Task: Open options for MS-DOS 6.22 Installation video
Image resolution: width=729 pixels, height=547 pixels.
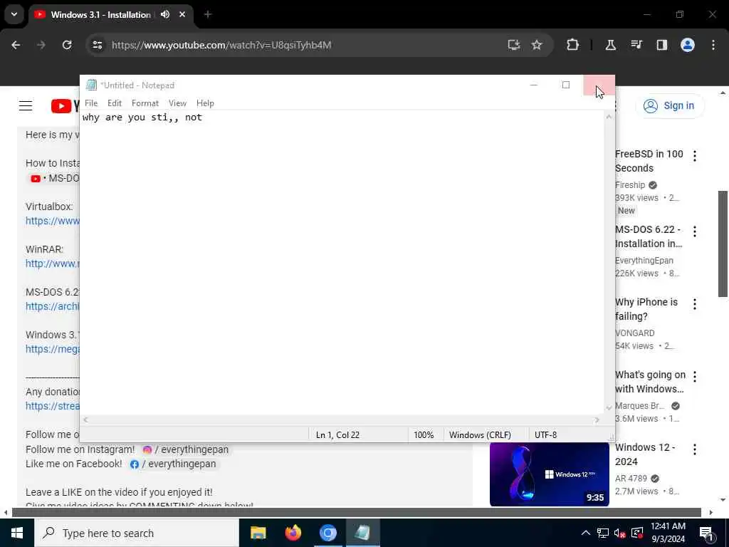Action: tap(695, 231)
